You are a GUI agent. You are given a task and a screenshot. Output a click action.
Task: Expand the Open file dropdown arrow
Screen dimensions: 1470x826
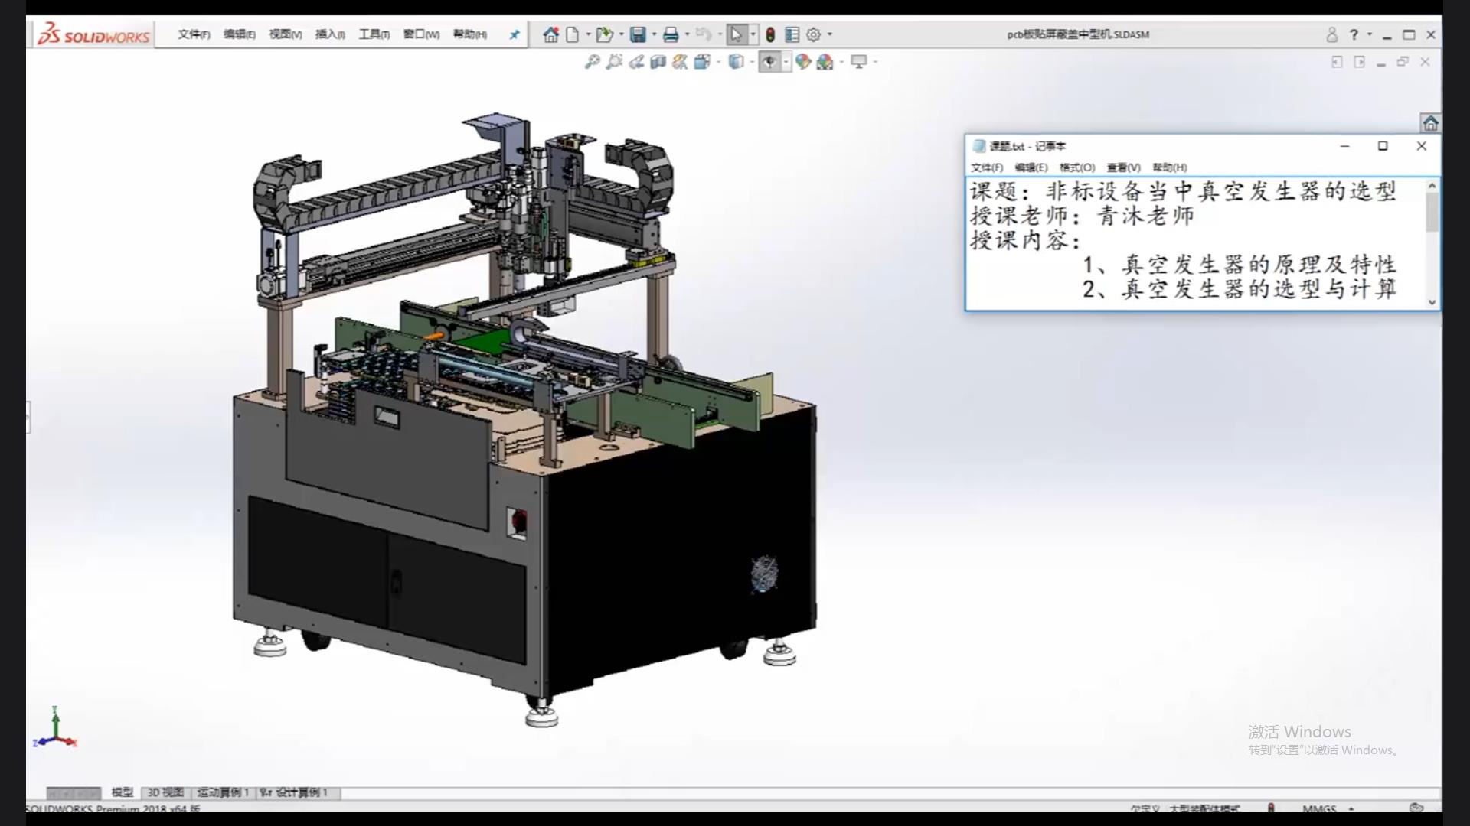pyautogui.click(x=621, y=34)
